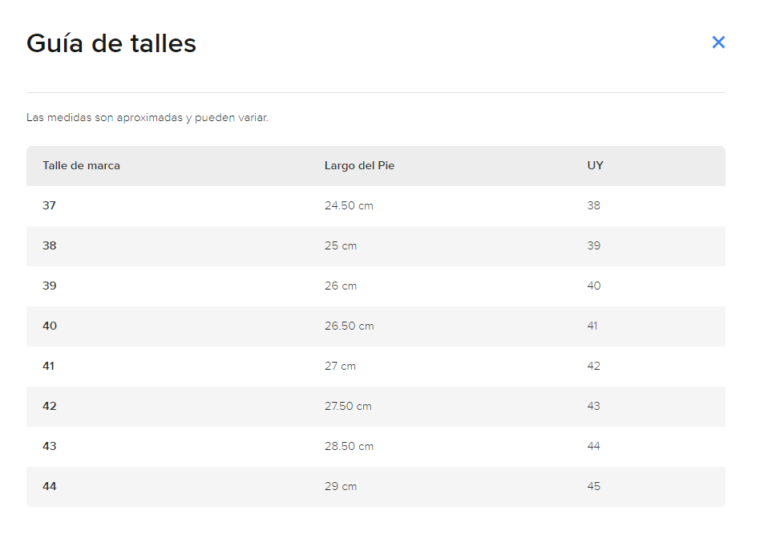Click the 26.50 cm foot length cell

click(x=349, y=326)
